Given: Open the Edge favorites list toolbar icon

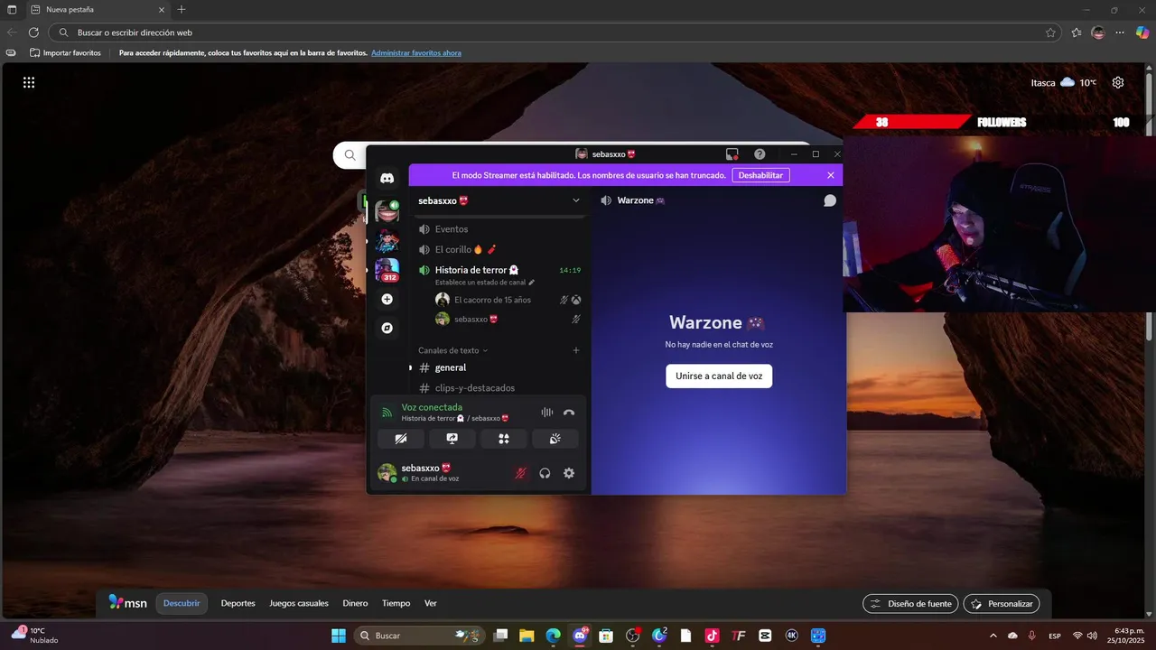Looking at the screenshot, I should [x=1077, y=32].
